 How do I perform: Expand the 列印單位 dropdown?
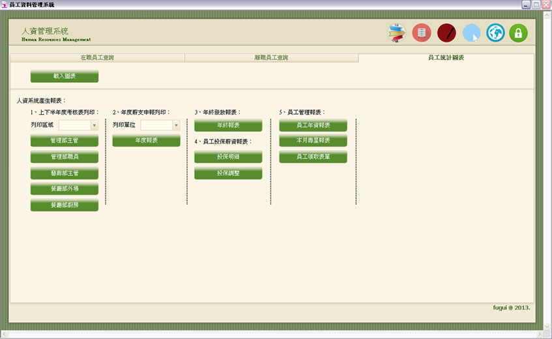point(176,125)
